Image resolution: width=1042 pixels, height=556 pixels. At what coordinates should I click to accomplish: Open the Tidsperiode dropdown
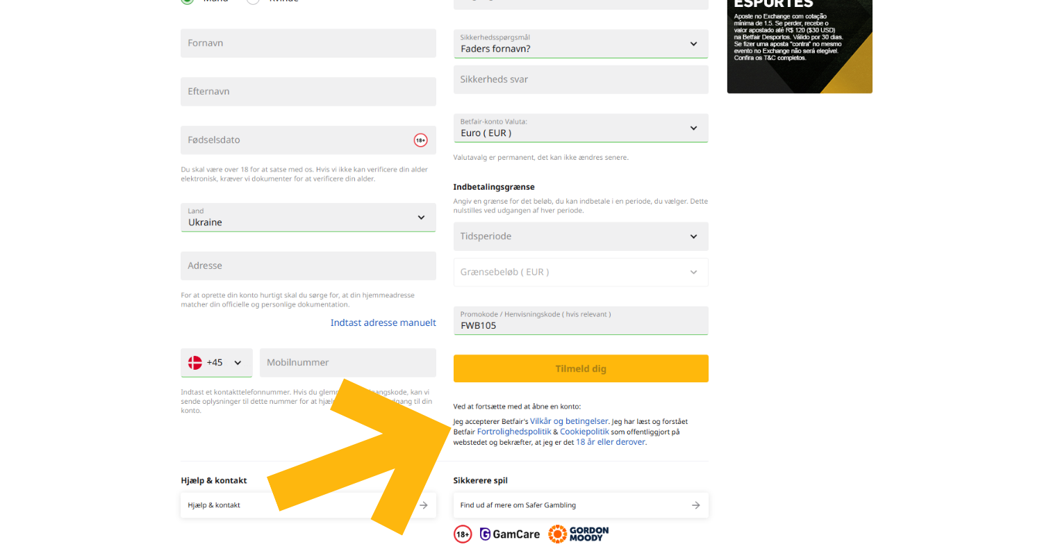click(x=581, y=236)
